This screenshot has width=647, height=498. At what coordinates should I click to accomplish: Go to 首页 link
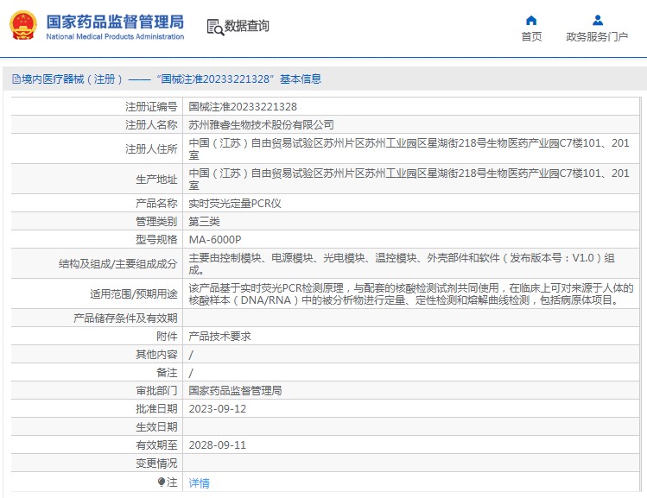(x=531, y=37)
